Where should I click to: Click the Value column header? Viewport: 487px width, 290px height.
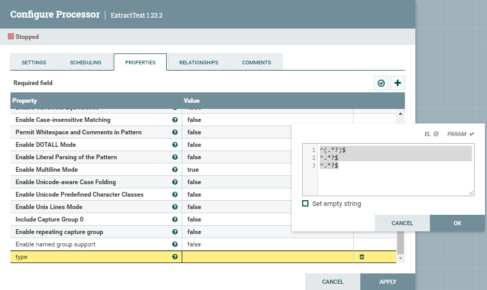tap(192, 101)
